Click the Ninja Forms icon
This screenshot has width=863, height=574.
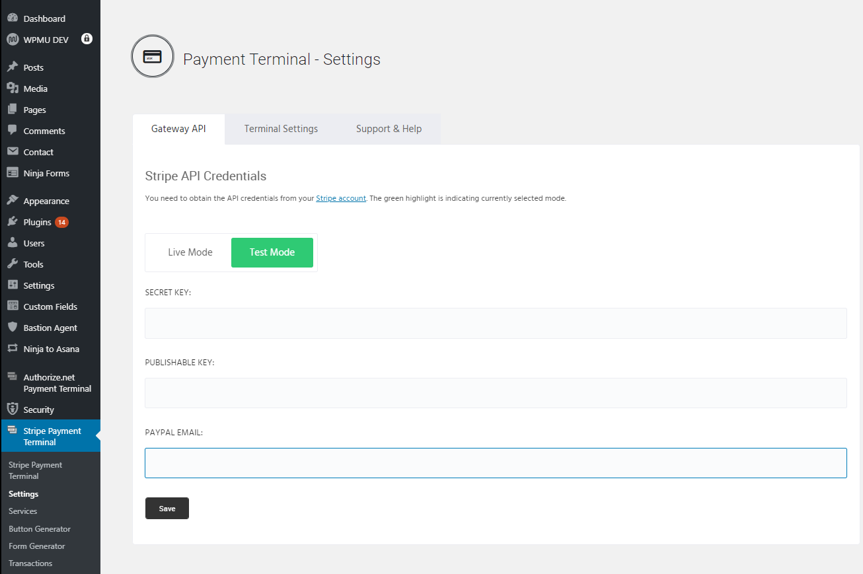click(x=12, y=173)
